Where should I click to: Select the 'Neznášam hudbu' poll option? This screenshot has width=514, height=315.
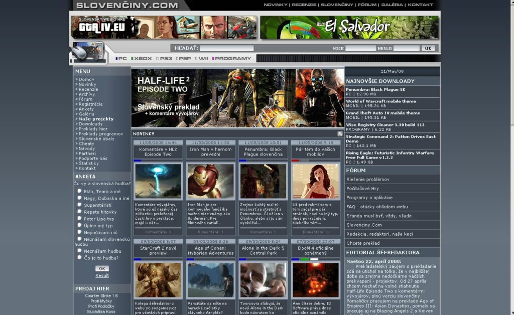click(x=79, y=251)
